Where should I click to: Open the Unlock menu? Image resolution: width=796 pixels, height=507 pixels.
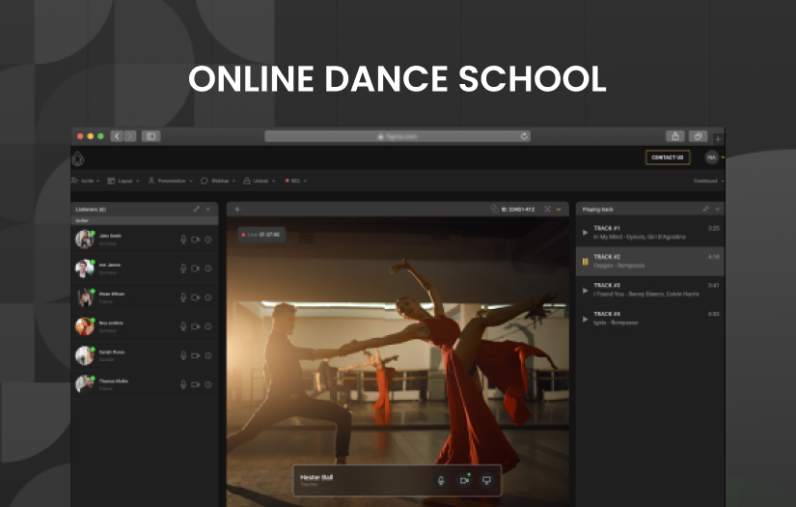(259, 181)
